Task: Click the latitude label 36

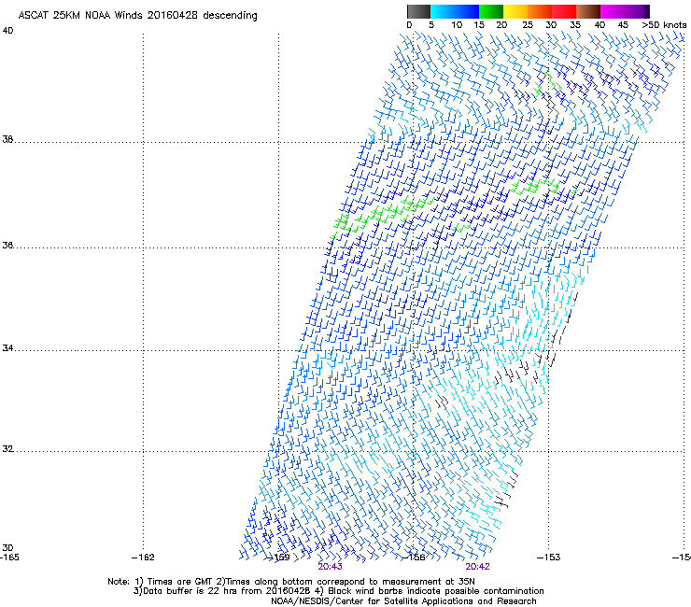Action: [x=7, y=245]
